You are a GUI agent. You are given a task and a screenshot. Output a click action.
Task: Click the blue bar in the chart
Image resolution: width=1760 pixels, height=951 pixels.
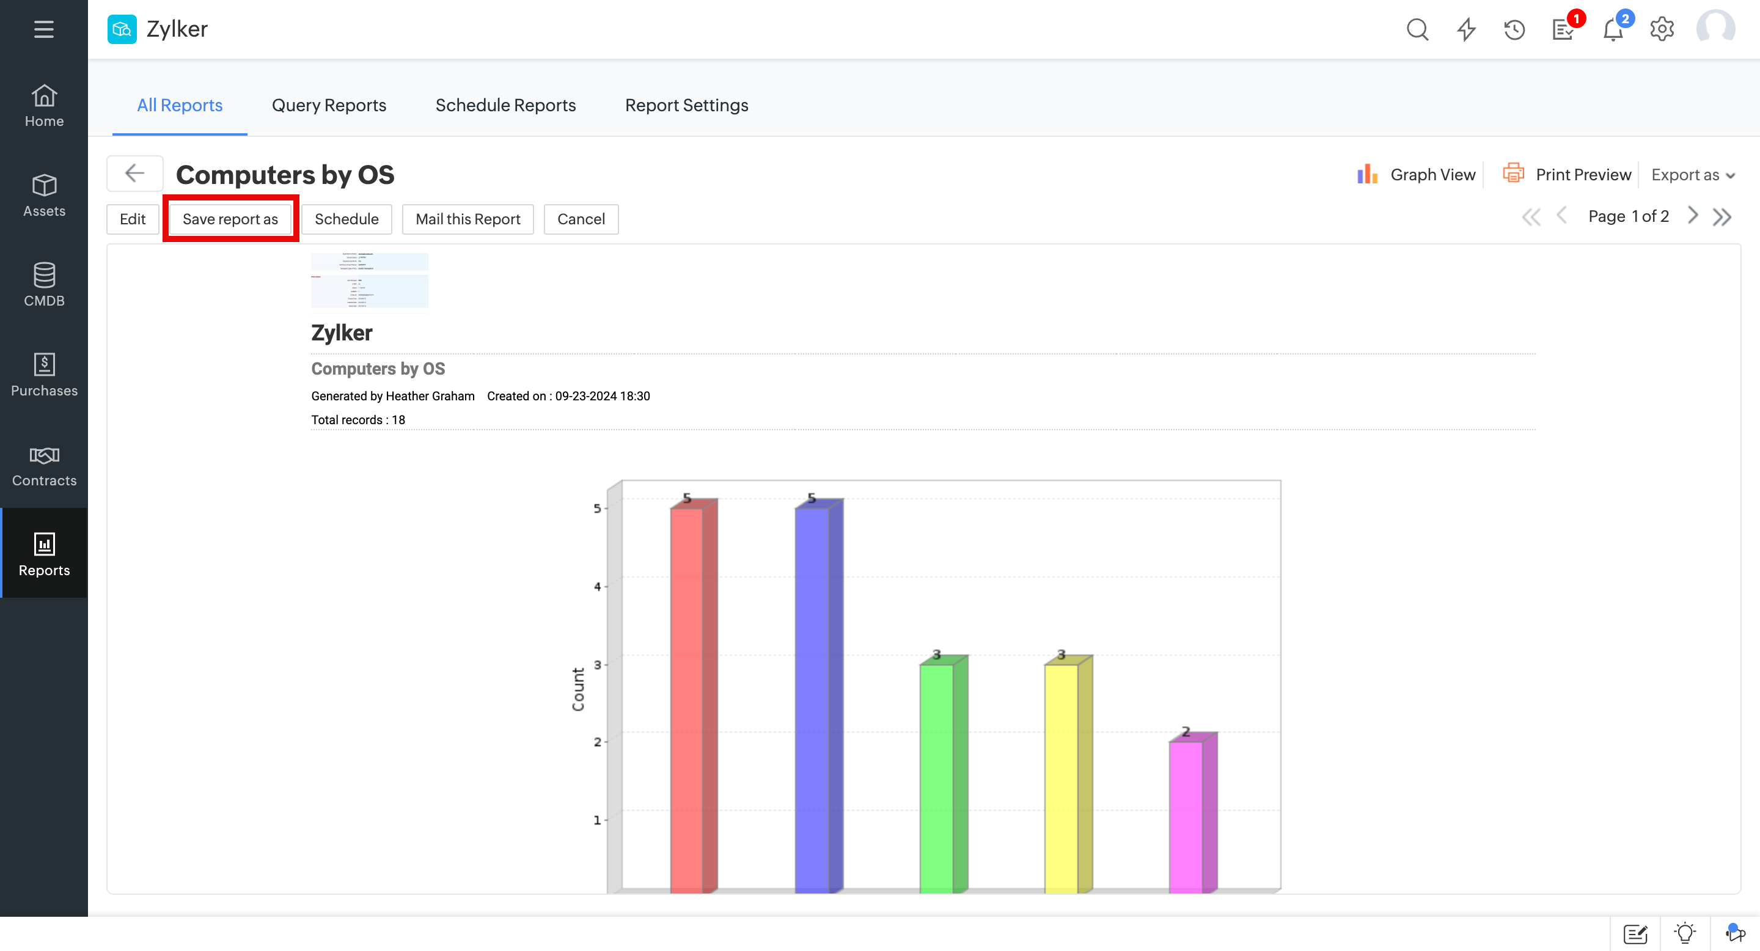tap(813, 697)
